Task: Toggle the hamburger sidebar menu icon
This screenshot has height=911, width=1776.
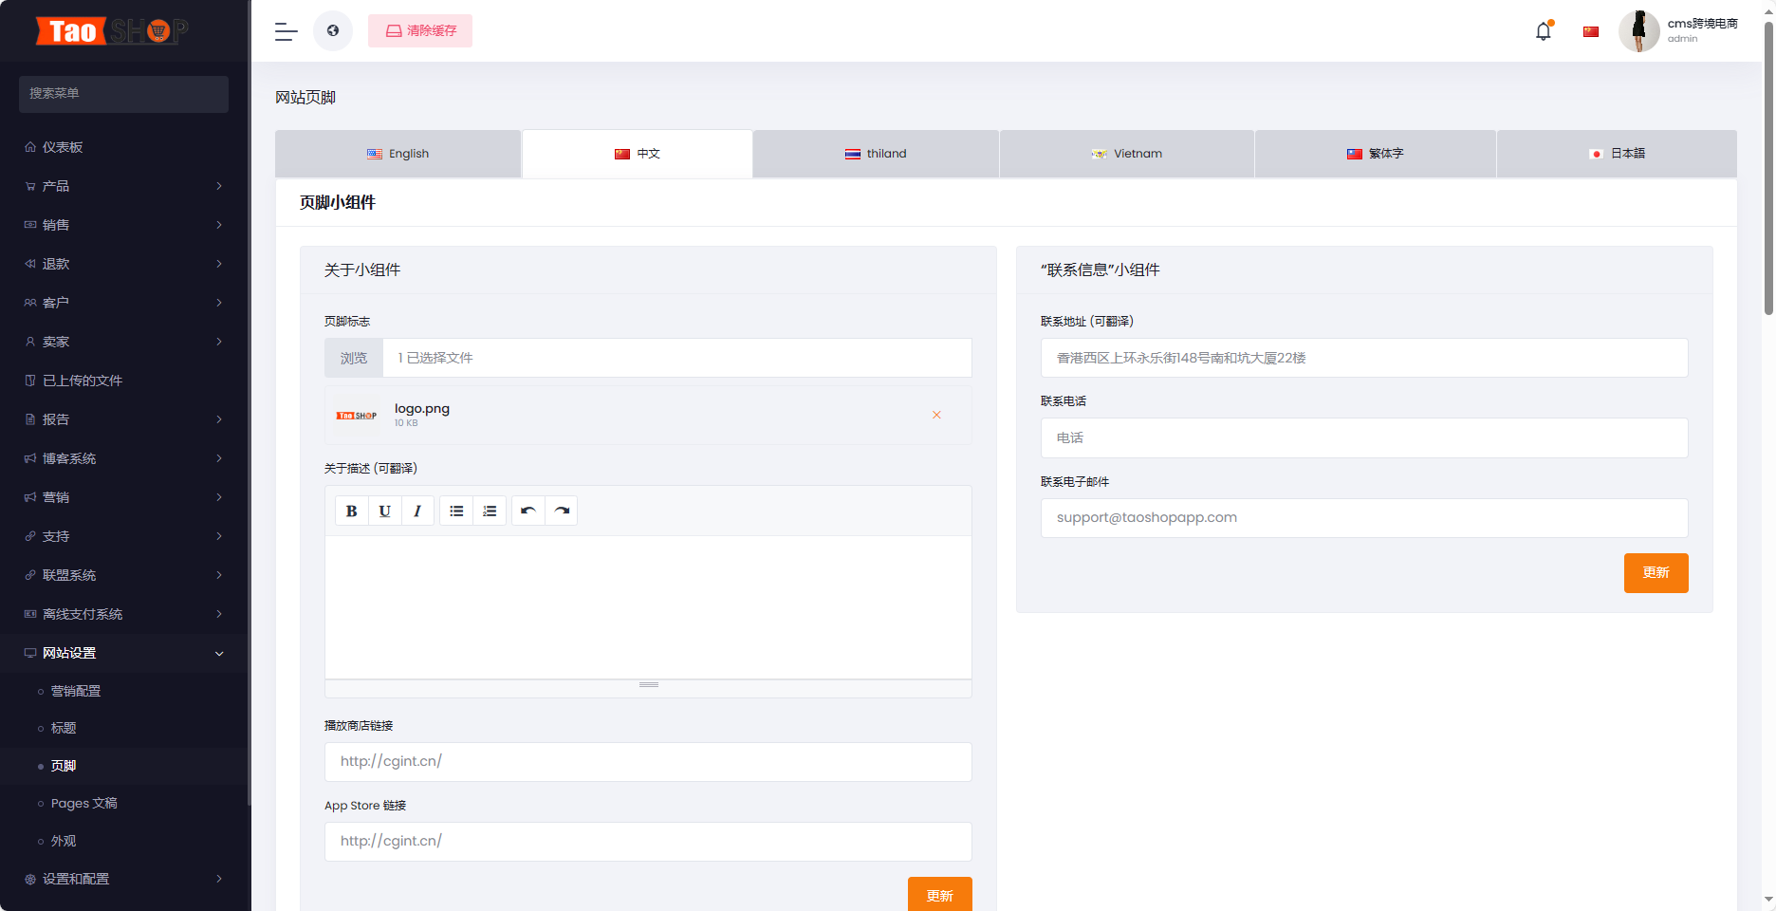Action: click(286, 31)
